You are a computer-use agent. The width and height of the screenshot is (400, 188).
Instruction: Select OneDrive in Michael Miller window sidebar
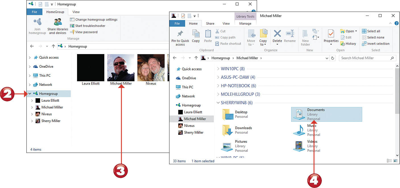(x=186, y=78)
